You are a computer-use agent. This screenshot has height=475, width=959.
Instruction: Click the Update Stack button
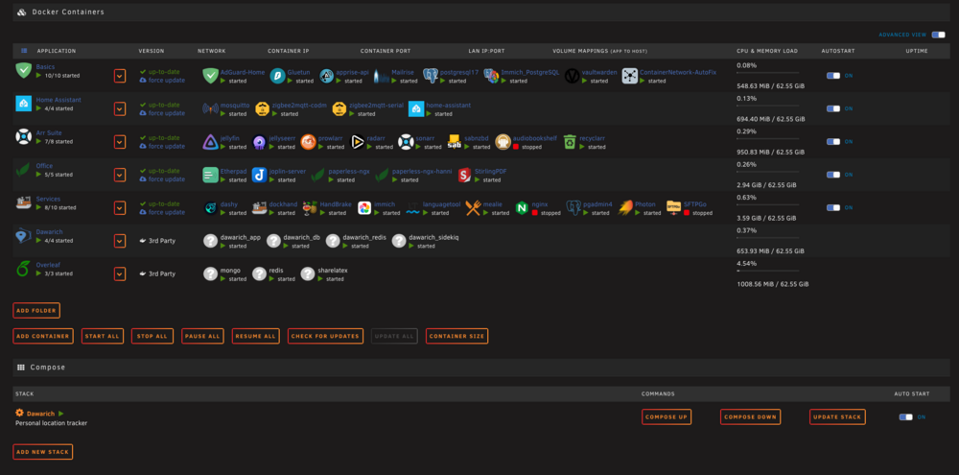(x=837, y=416)
